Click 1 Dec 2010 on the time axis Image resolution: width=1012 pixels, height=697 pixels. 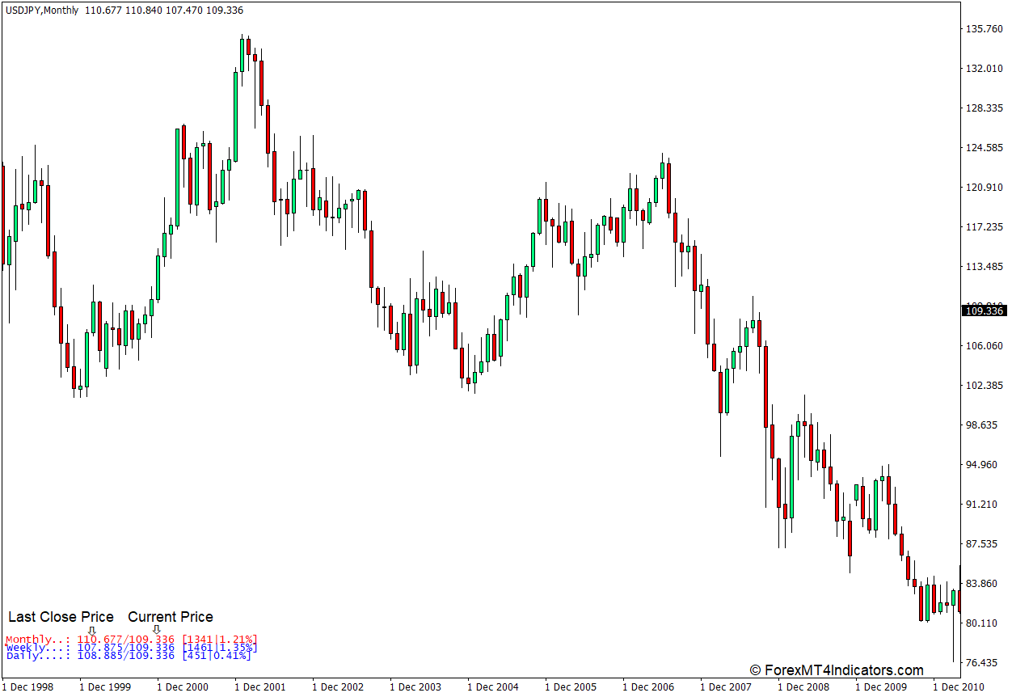tap(957, 687)
